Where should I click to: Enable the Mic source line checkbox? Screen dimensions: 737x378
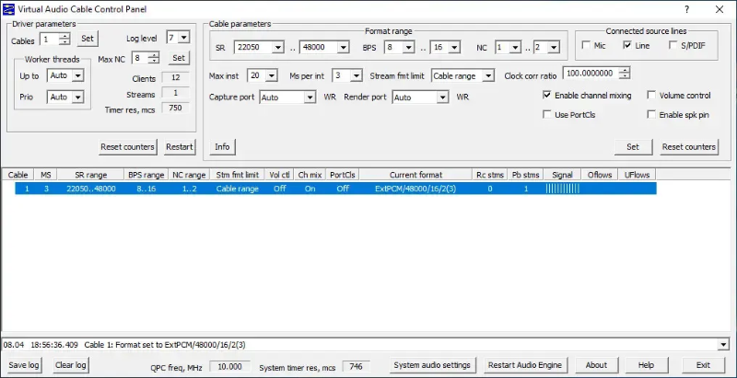pyautogui.click(x=586, y=45)
